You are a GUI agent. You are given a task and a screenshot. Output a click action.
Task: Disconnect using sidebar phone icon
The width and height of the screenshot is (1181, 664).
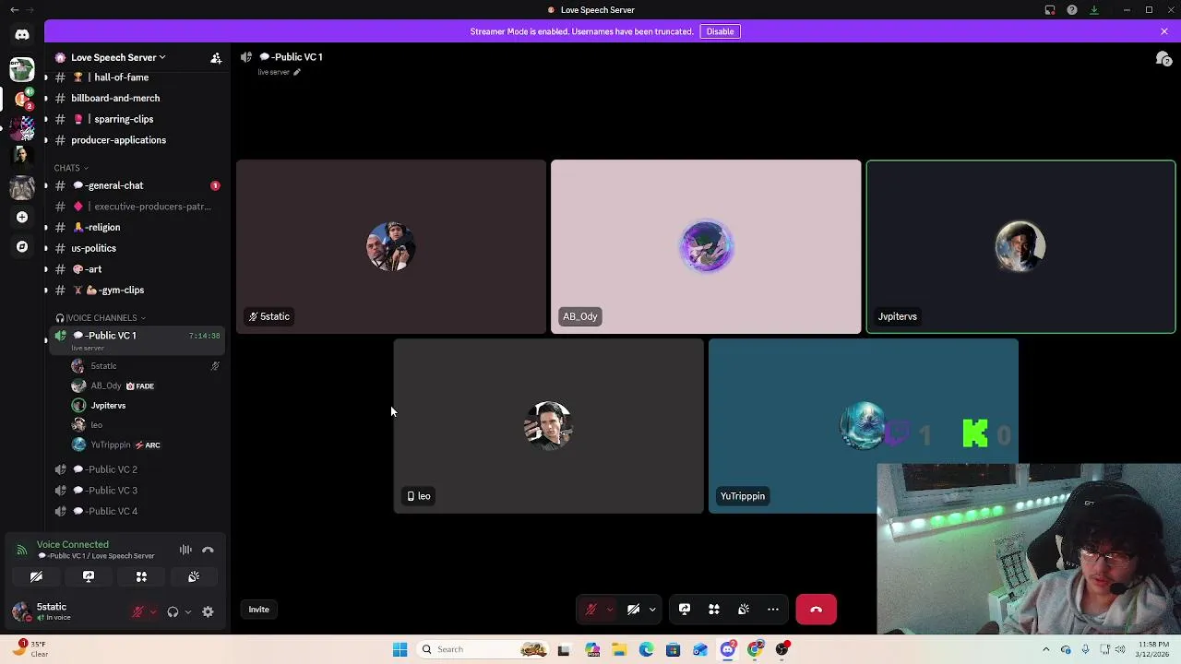[x=208, y=550]
